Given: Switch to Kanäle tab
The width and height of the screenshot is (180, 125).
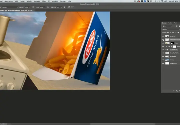Looking at the screenshot, I should [x=170, y=23].
